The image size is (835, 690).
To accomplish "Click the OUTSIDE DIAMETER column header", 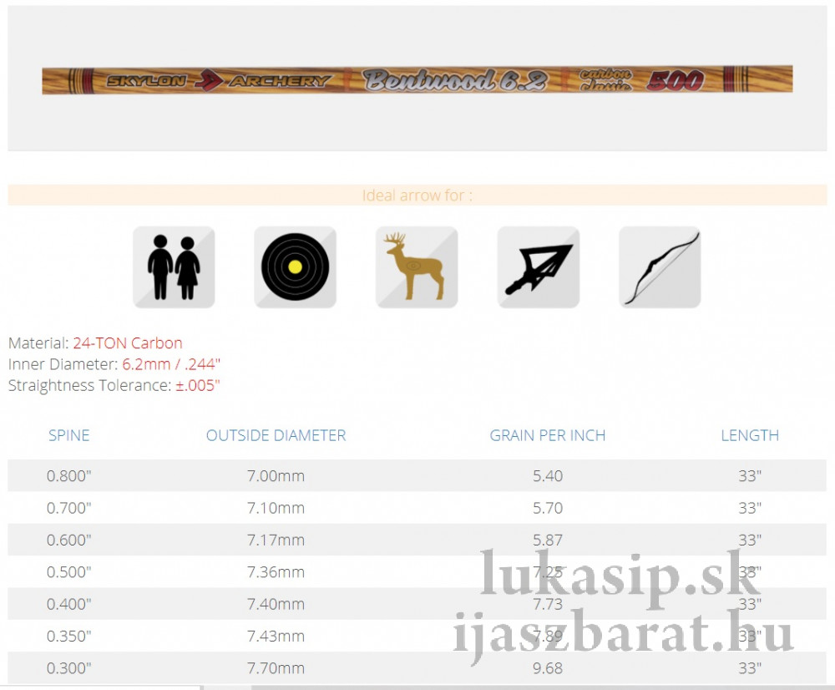I will (276, 435).
